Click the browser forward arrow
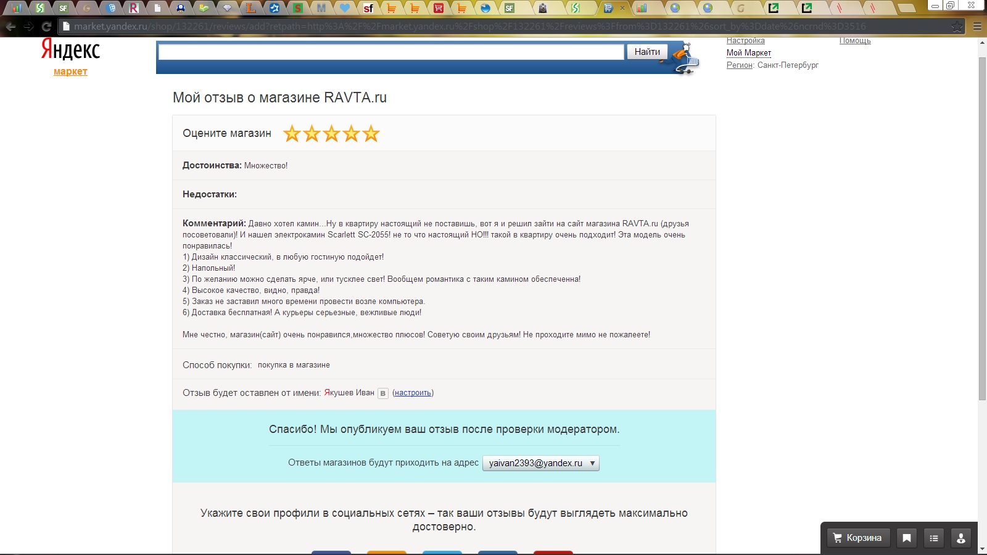The height and width of the screenshot is (555, 987). [28, 27]
